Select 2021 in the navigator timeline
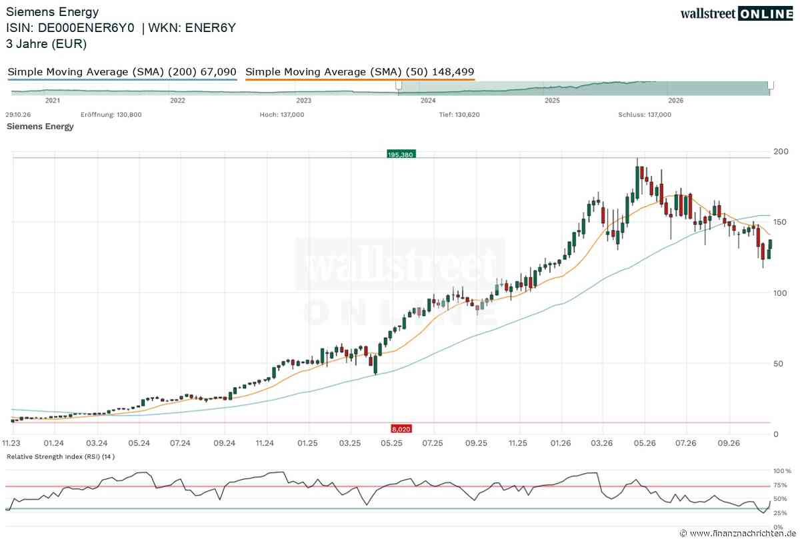The image size is (800, 543). [x=52, y=101]
